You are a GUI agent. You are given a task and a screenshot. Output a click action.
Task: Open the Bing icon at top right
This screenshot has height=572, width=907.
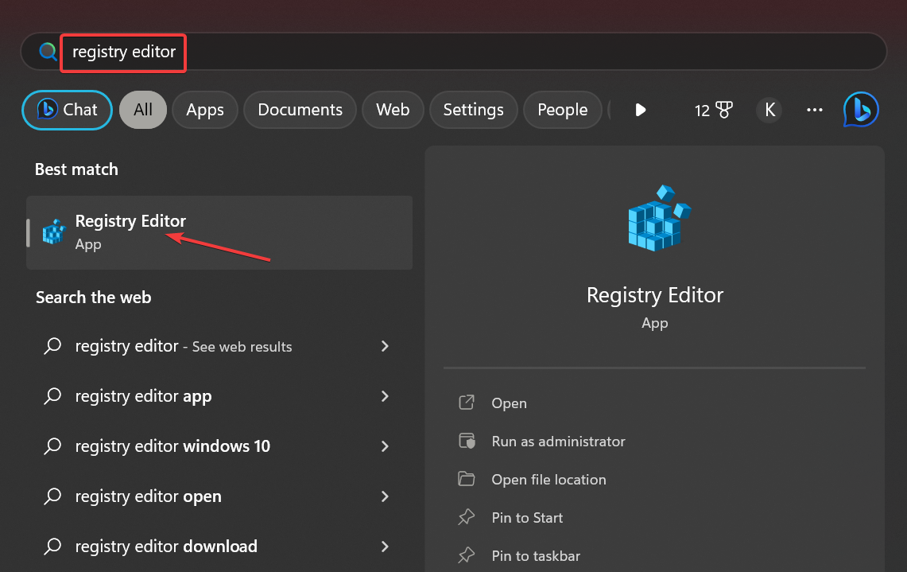860,110
